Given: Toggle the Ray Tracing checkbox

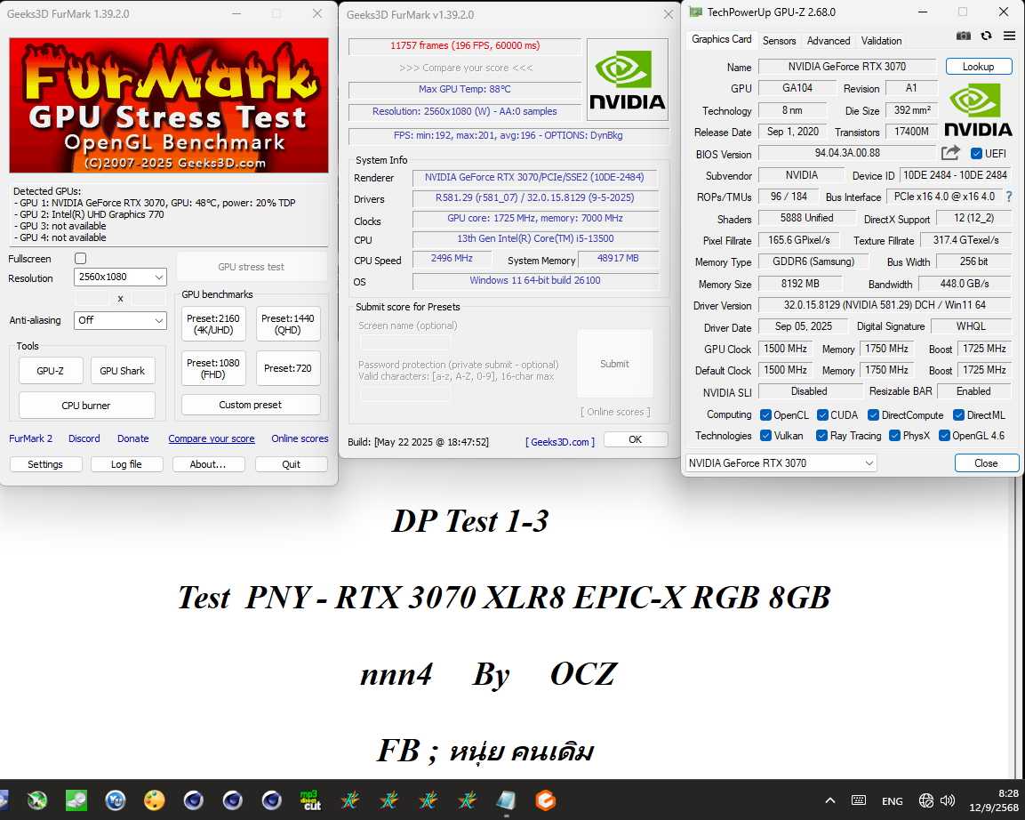Looking at the screenshot, I should (x=821, y=436).
